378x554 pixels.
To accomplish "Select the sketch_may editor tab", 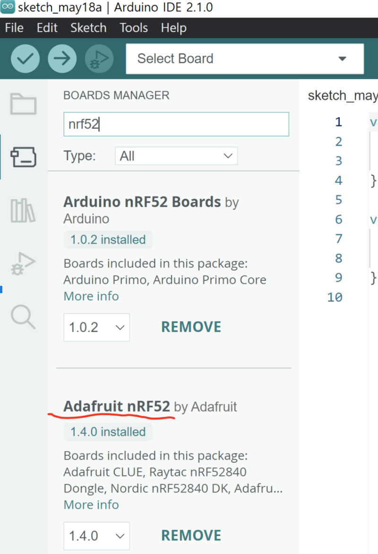I will coord(343,95).
